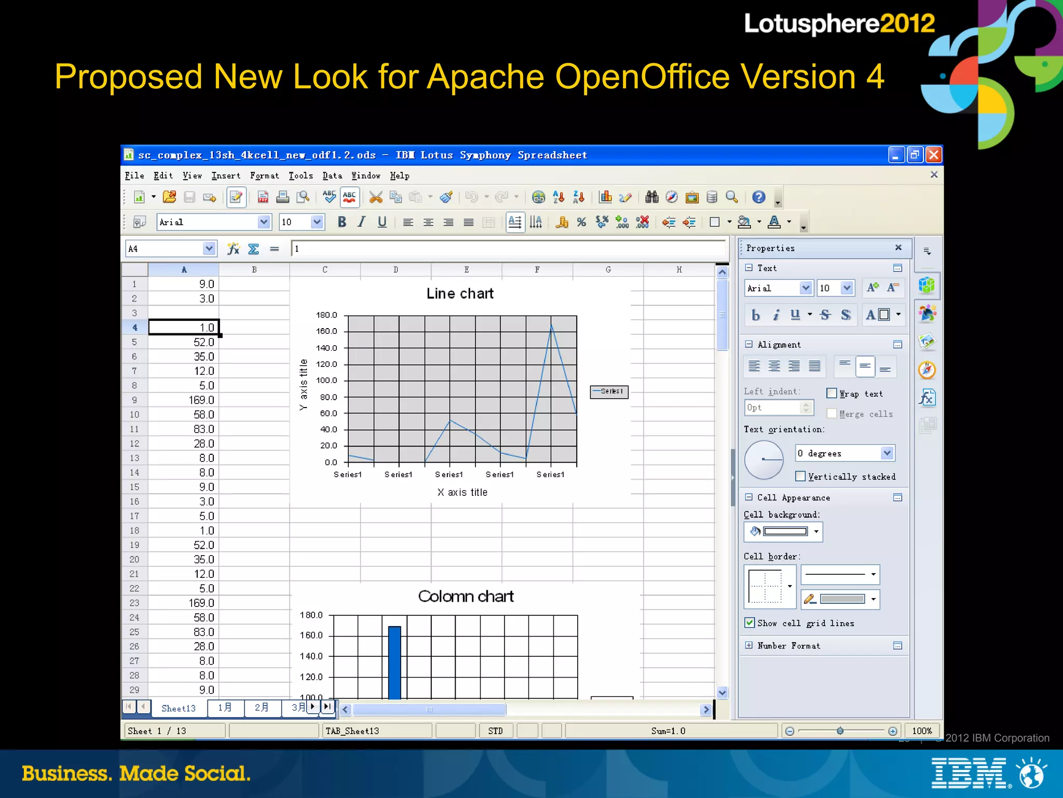1063x798 pixels.
Task: Enable the Wrap text checkbox
Action: click(x=832, y=393)
